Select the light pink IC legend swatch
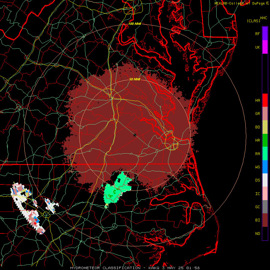The width and height of the screenshot is (270, 270). [265, 193]
